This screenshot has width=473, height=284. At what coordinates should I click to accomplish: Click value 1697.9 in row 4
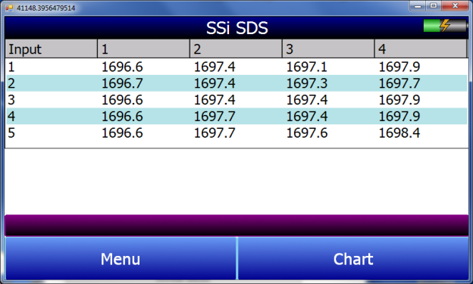(x=399, y=117)
